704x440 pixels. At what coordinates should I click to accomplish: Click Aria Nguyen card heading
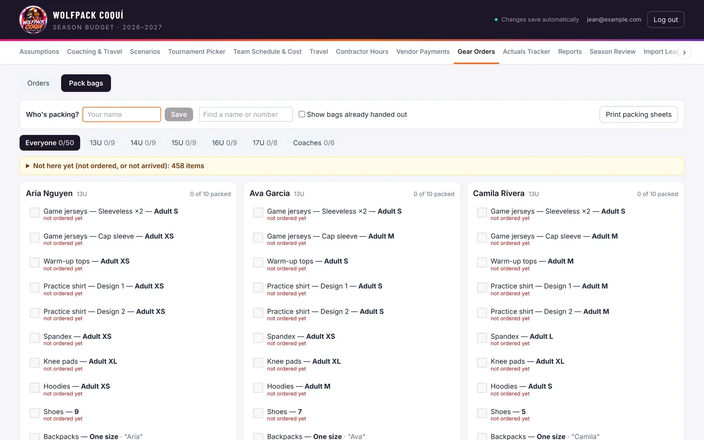[x=49, y=193]
